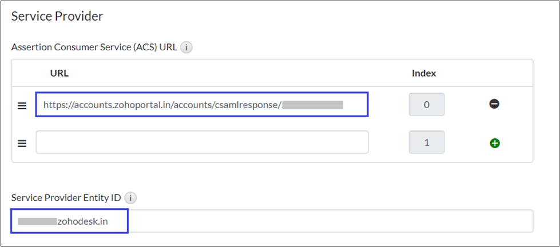560x247 pixels.
Task: Click the Index box showing 0
Action: click(426, 105)
